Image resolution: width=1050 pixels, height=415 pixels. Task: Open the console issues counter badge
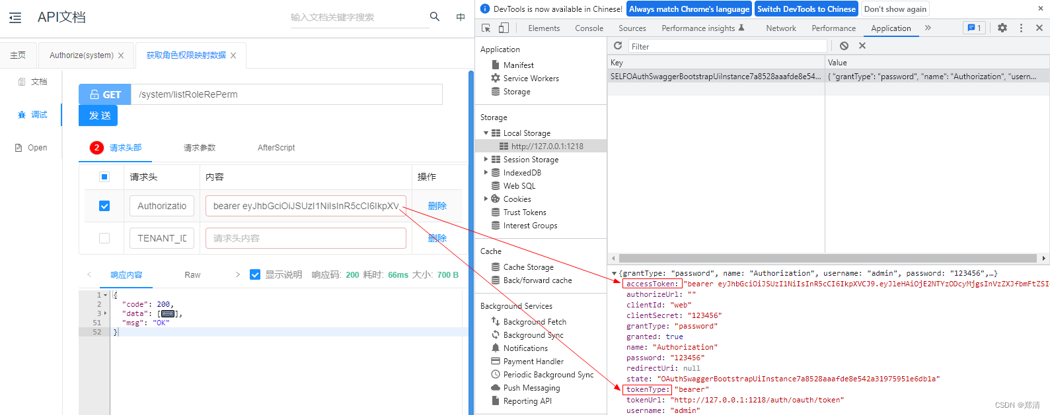tap(974, 28)
